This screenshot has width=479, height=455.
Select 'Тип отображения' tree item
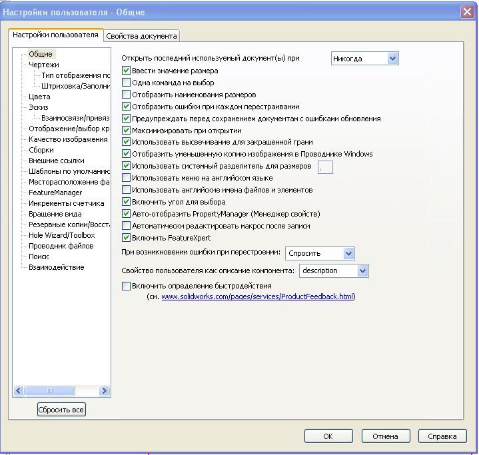coord(75,75)
